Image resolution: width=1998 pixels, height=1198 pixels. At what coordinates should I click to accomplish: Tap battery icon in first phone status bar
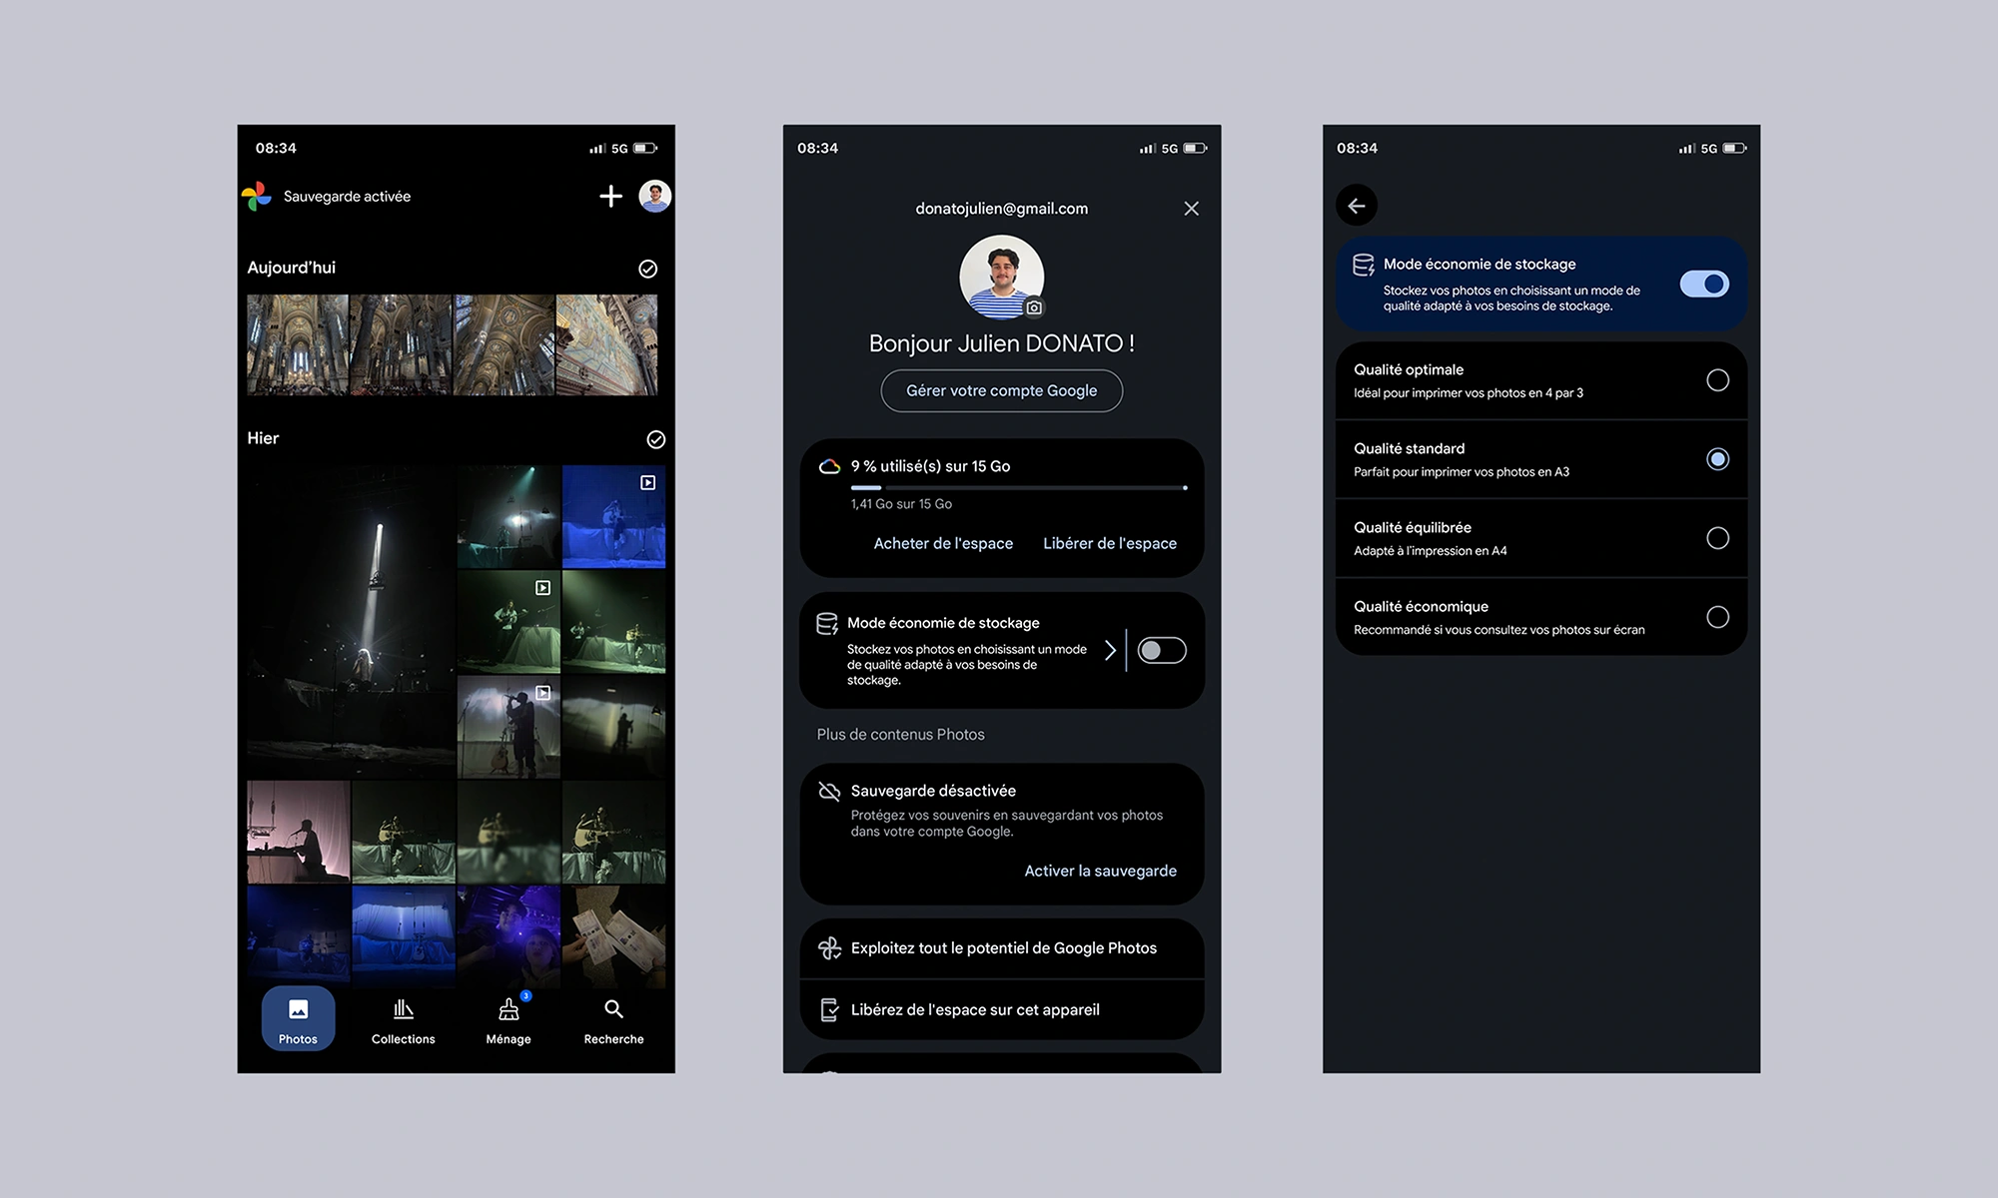tap(645, 148)
